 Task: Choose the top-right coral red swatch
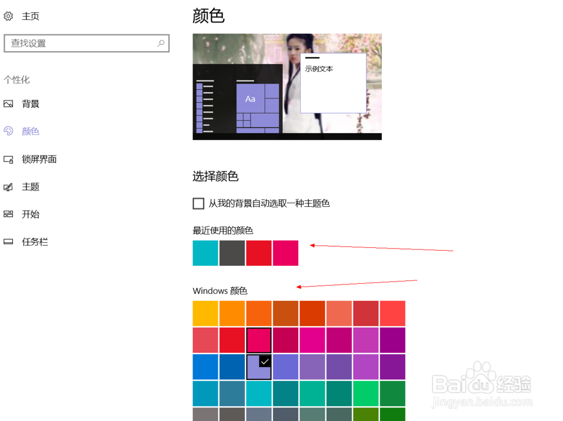click(392, 314)
